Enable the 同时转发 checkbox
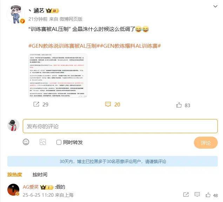Screen dimensions: 223x202 coord(59,142)
